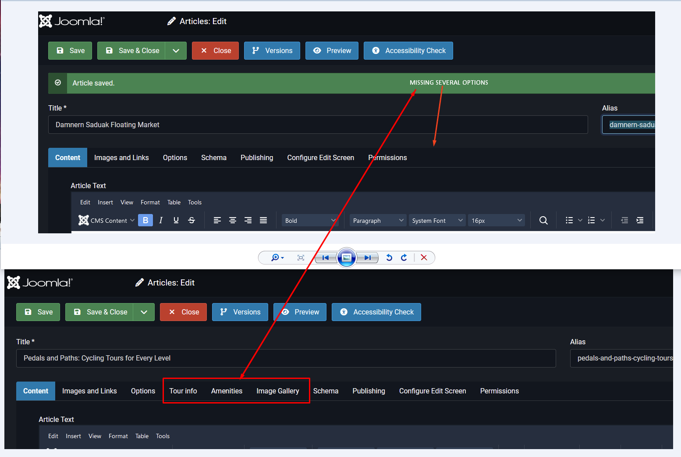681x457 pixels.
Task: Click the damnern-sadu alias field
Action: click(628, 125)
